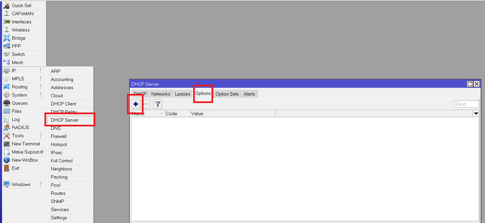Screen dimensions: 485x223
Task: Click the Find search field
Action: 466,104
